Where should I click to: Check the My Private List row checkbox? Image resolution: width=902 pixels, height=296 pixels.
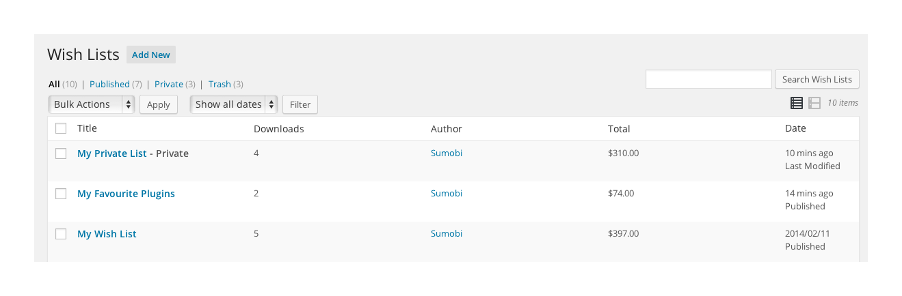click(x=61, y=153)
